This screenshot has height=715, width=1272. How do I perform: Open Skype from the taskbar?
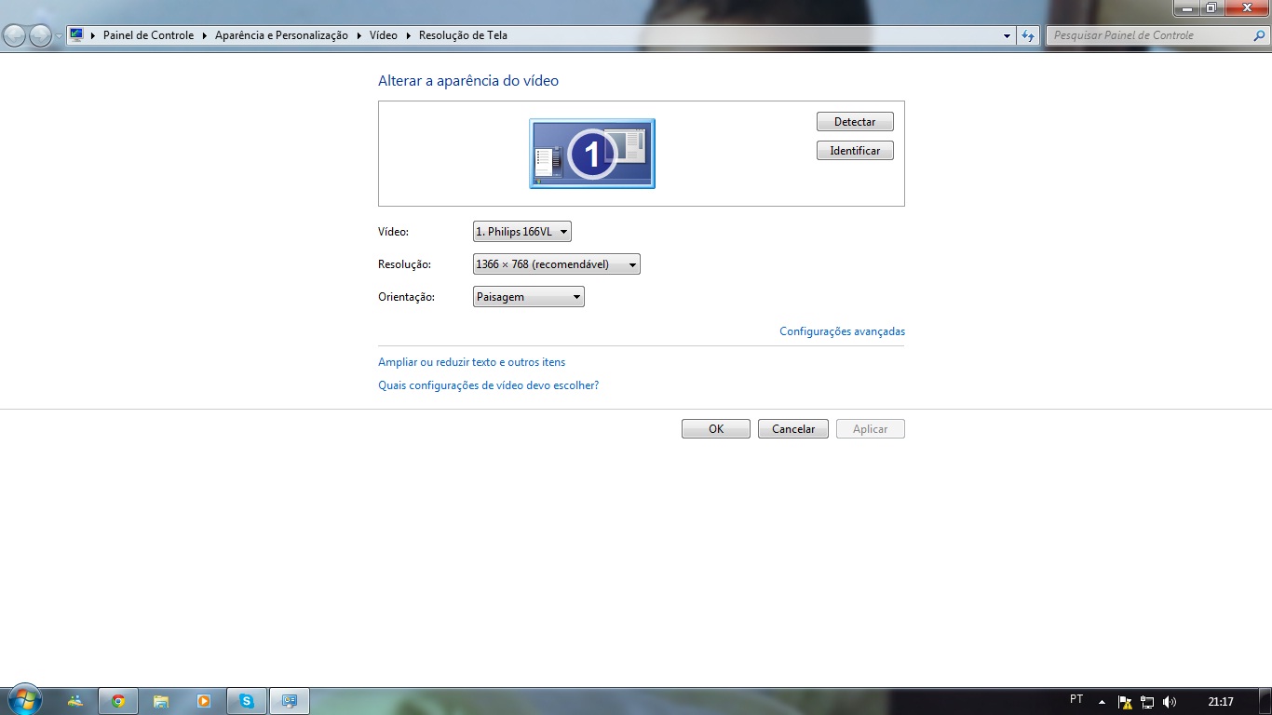click(247, 701)
